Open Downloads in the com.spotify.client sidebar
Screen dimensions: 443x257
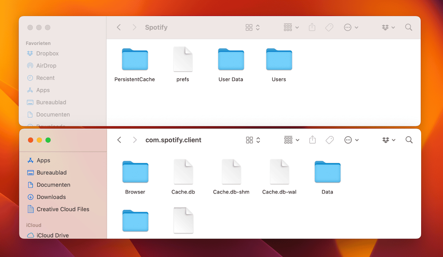(47, 197)
